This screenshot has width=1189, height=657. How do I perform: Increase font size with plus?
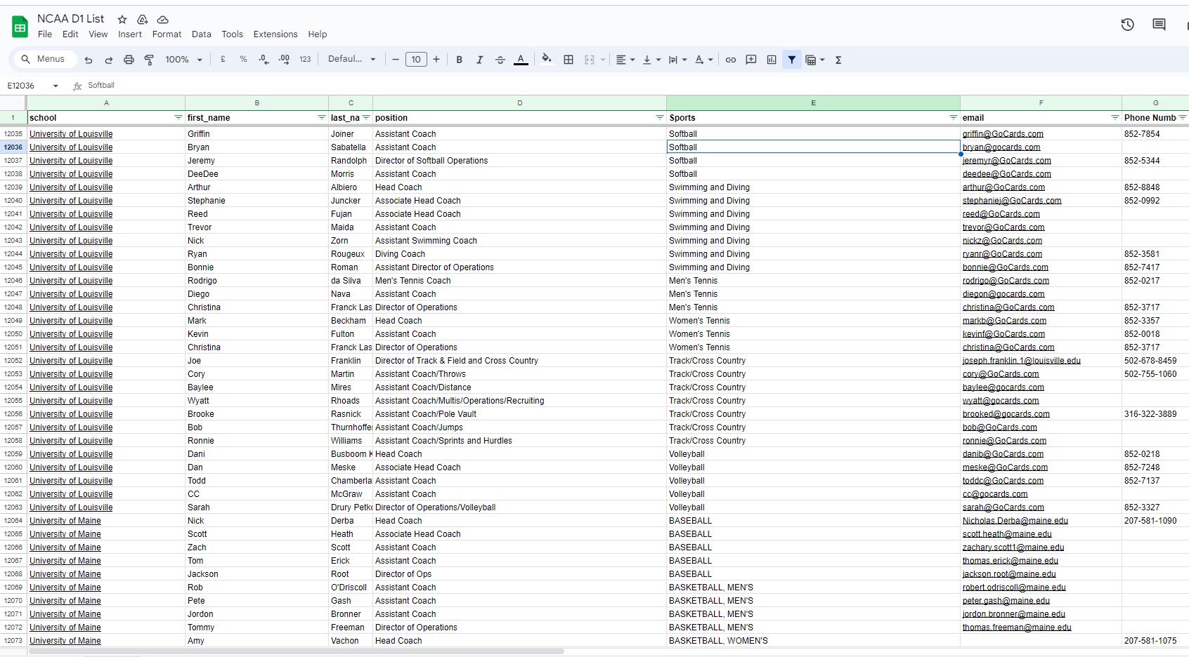436,60
